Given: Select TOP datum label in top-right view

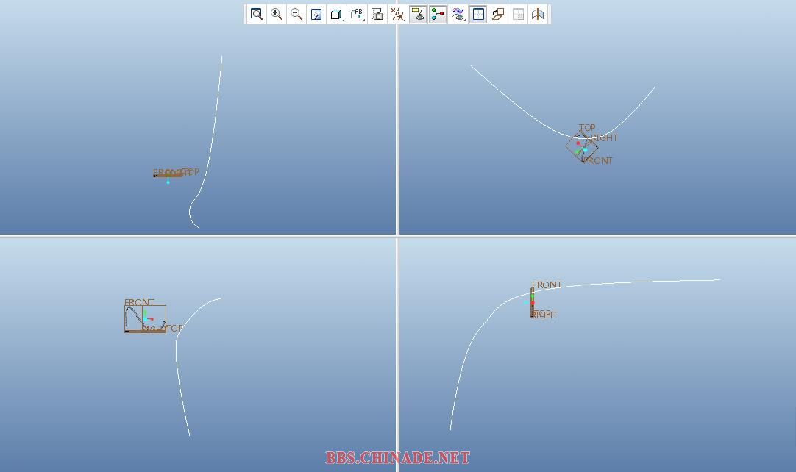Looking at the screenshot, I should click(x=587, y=128).
